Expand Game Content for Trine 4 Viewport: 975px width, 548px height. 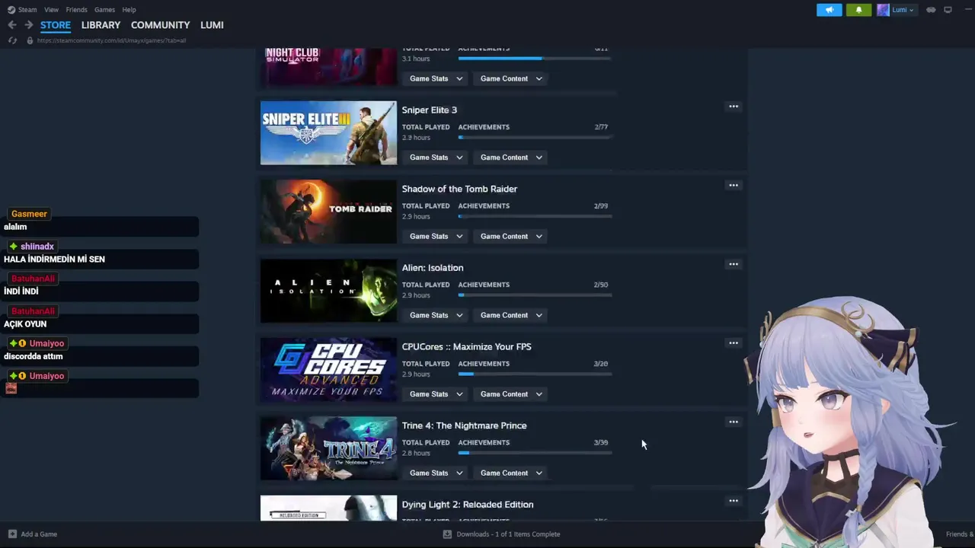tap(511, 473)
